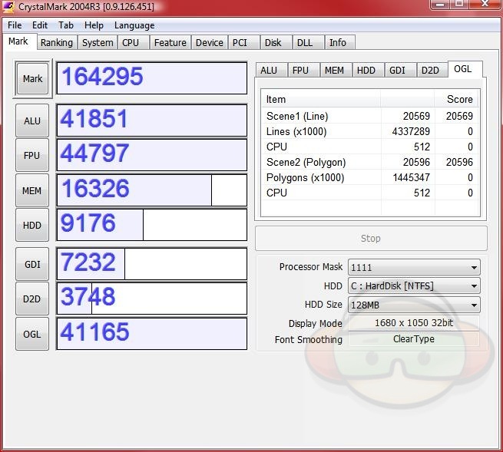The width and height of the screenshot is (503, 452).
Task: Click the Stop button
Action: (x=370, y=239)
